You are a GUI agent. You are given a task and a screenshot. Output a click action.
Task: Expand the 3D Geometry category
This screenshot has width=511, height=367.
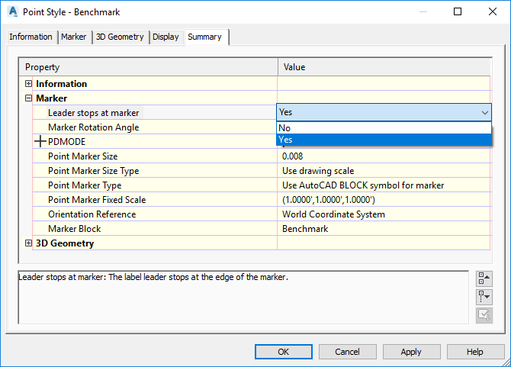click(x=29, y=243)
